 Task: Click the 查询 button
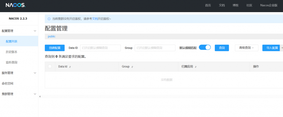tap(222, 48)
